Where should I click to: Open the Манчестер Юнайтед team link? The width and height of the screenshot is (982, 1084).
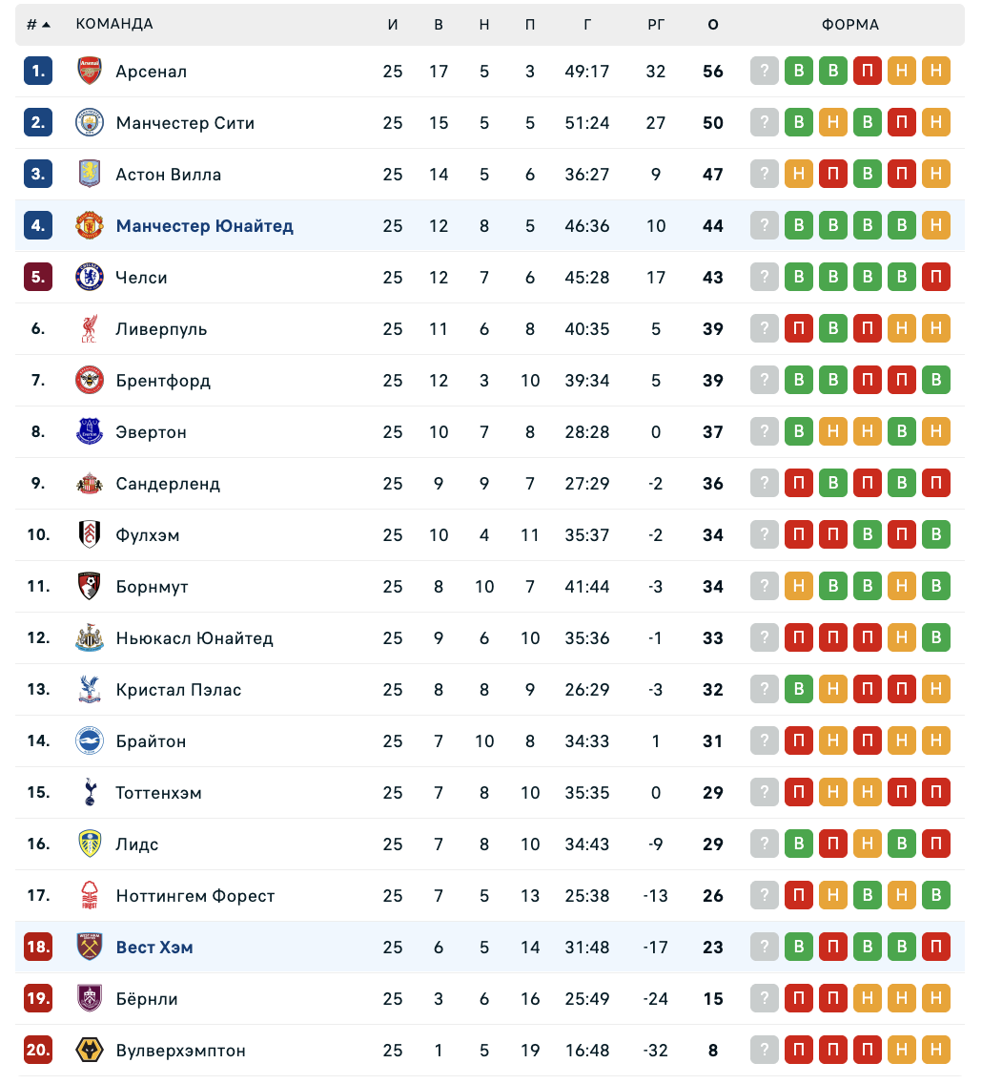(204, 226)
